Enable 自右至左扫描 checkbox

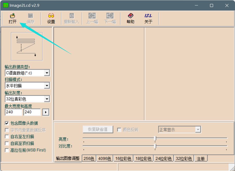pos(7,137)
